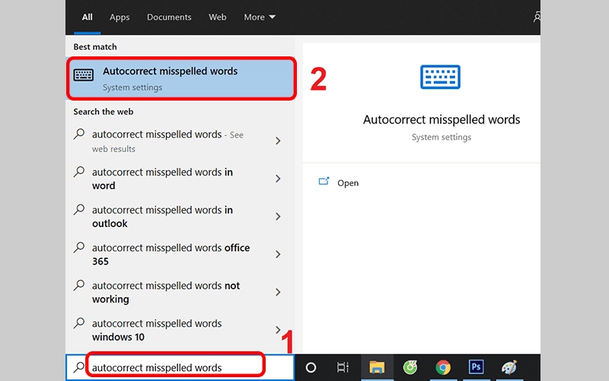Launch Google Chrome from the taskbar
Viewport: 609px width, 381px height.
pos(443,367)
